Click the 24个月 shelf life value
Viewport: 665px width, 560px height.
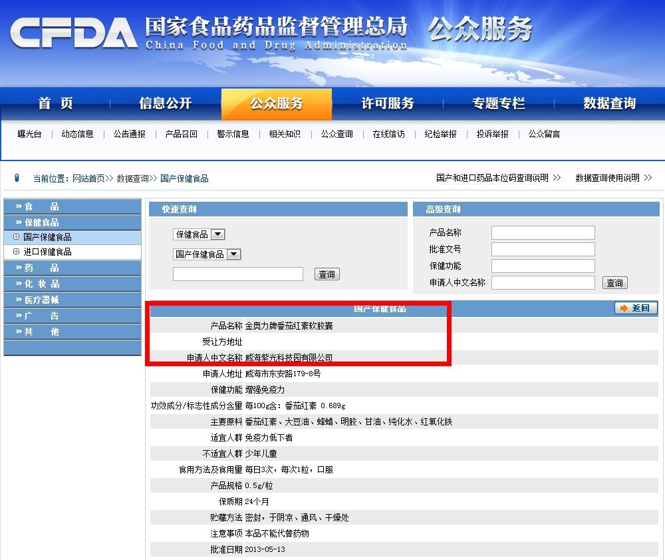point(257,502)
